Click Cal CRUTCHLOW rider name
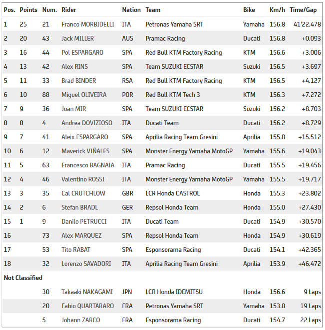Viewport: 325px width, 330px height. (x=83, y=193)
